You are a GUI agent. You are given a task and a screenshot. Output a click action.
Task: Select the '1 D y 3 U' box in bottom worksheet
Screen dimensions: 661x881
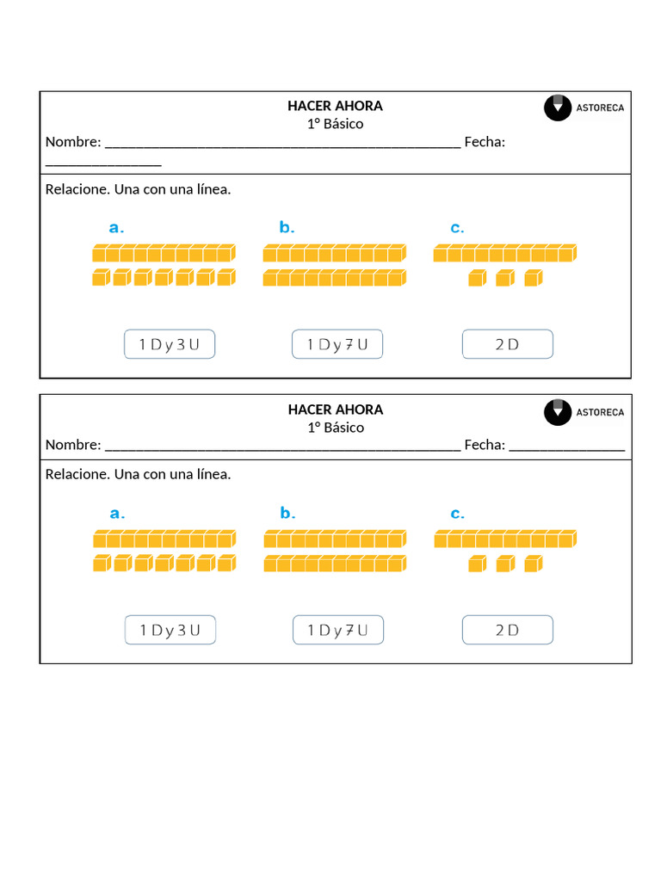point(170,630)
